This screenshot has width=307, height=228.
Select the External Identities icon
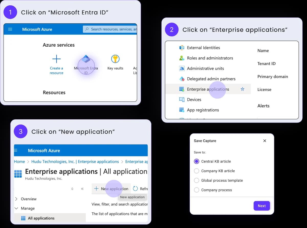tap(182, 48)
